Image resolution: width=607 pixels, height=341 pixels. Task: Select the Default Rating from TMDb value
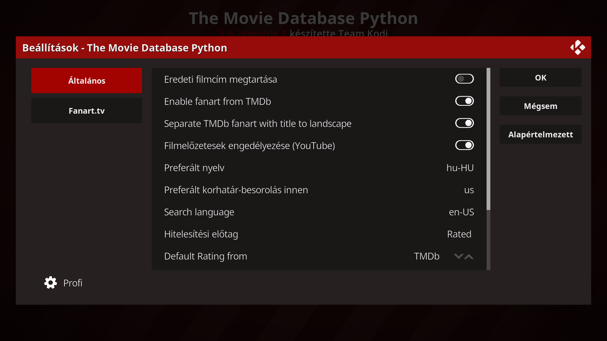pyautogui.click(x=426, y=256)
